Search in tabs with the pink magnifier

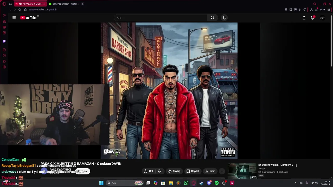(x=315, y=4)
